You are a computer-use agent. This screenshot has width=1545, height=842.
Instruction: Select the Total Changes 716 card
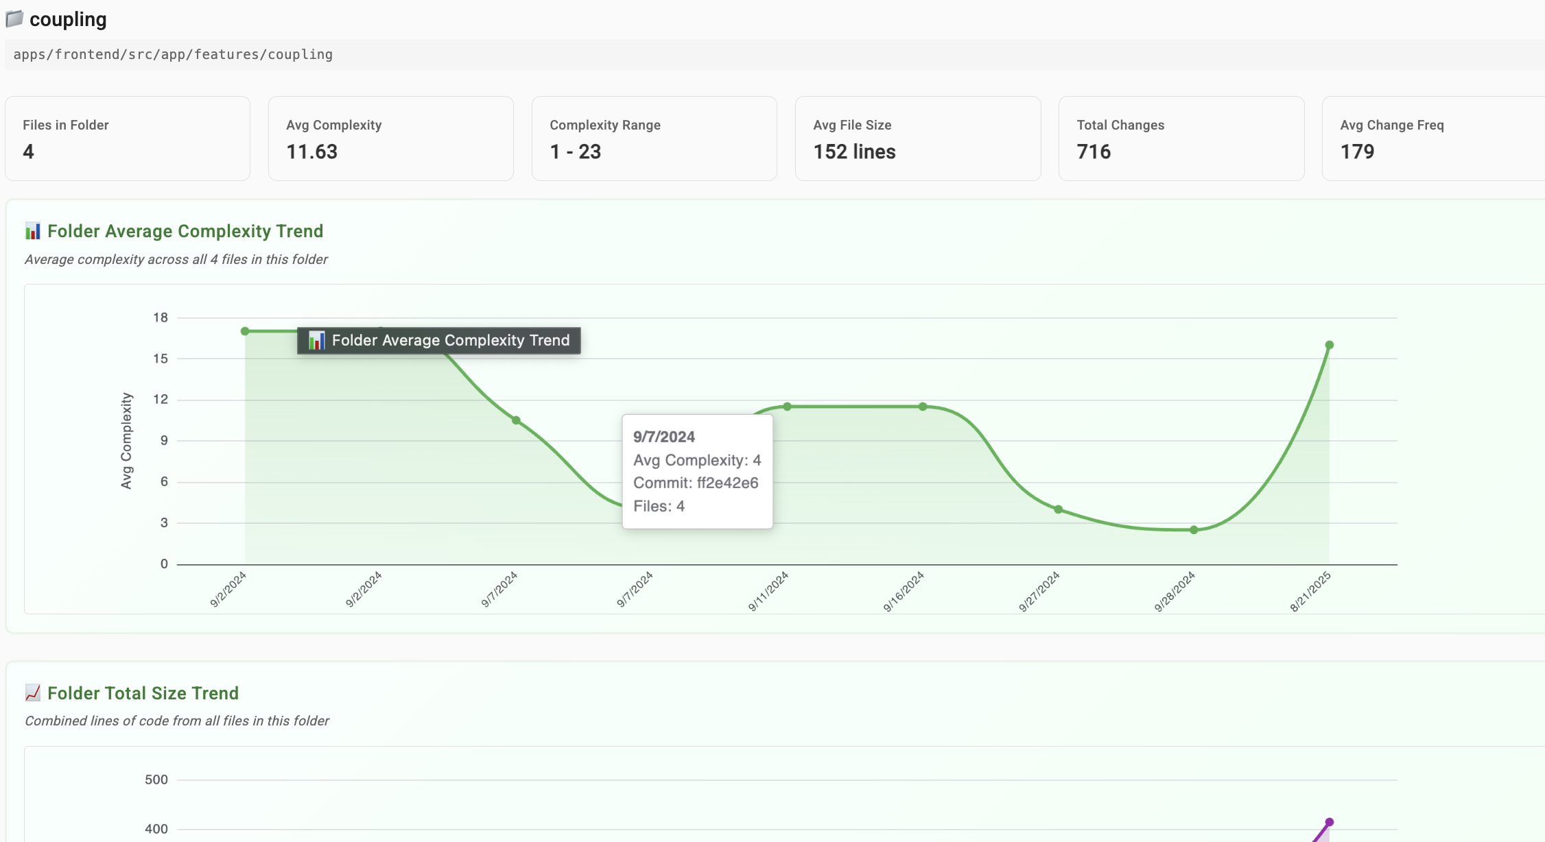(x=1181, y=139)
